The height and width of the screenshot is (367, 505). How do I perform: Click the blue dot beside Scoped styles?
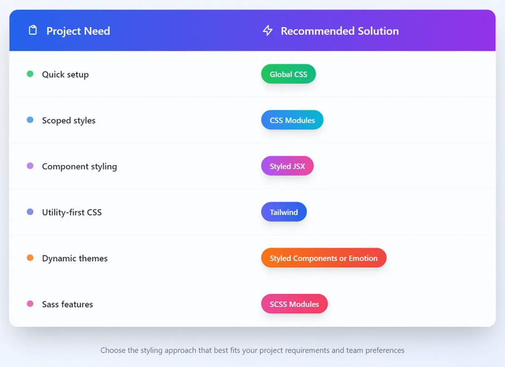[30, 120]
